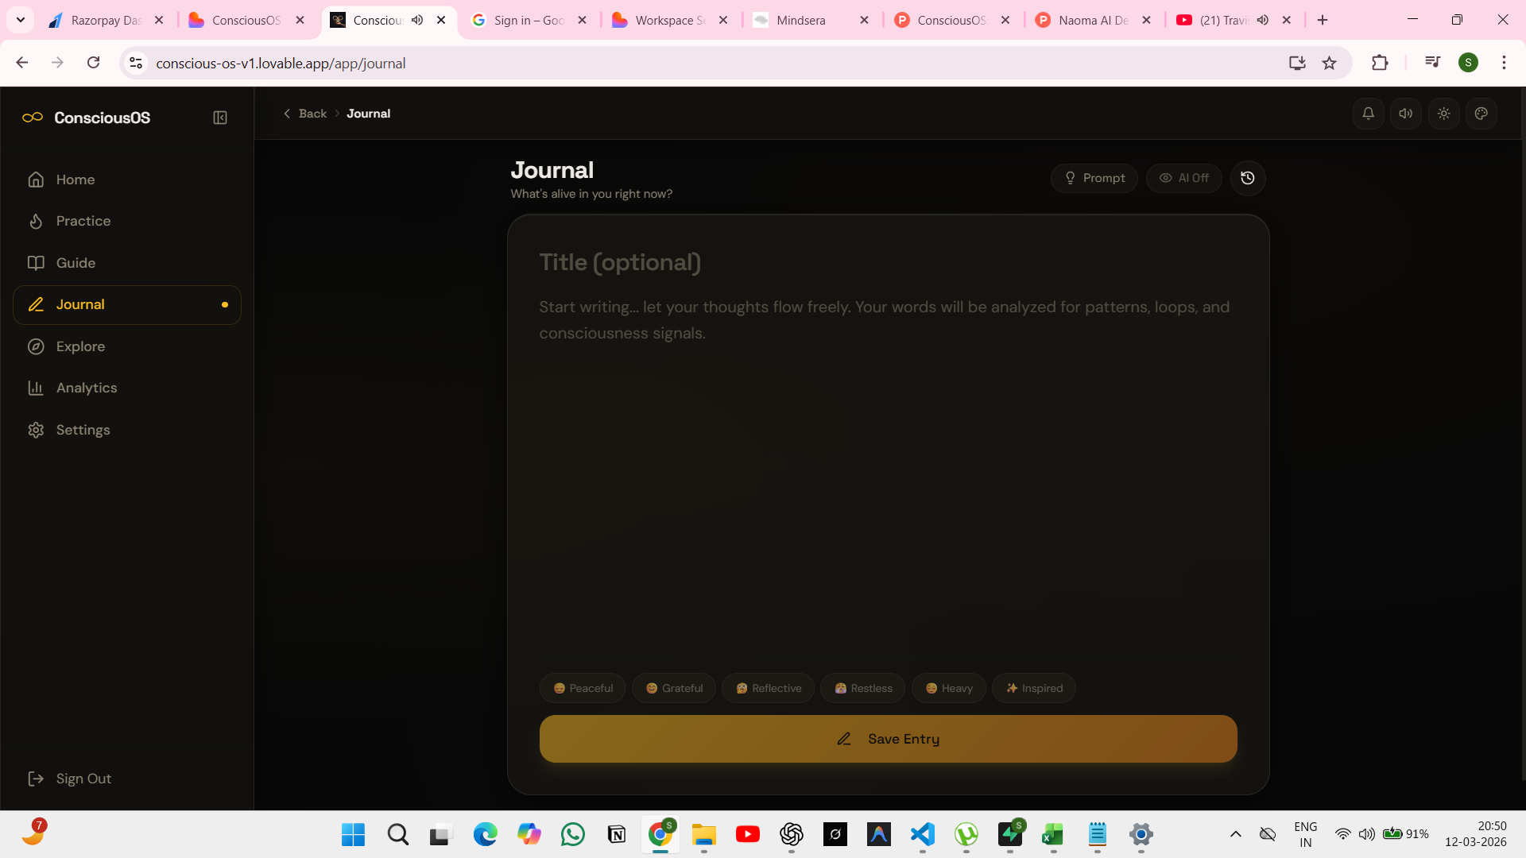Bookmark this page with star icon
The height and width of the screenshot is (858, 1526).
[1329, 63]
